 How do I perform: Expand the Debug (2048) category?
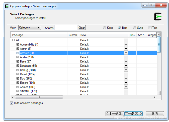tap(18, 70)
